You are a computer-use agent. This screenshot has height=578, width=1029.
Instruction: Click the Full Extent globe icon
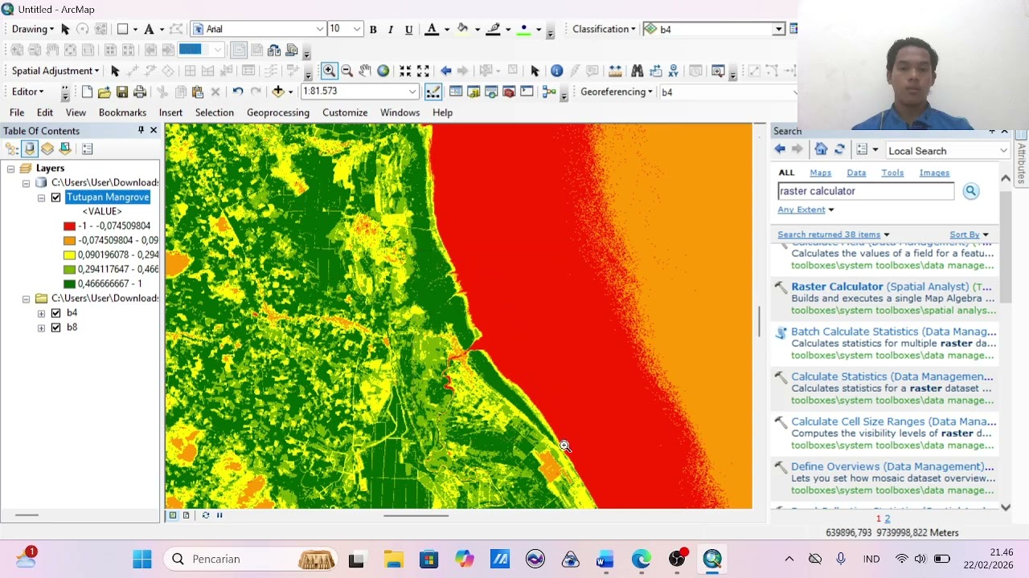click(383, 71)
